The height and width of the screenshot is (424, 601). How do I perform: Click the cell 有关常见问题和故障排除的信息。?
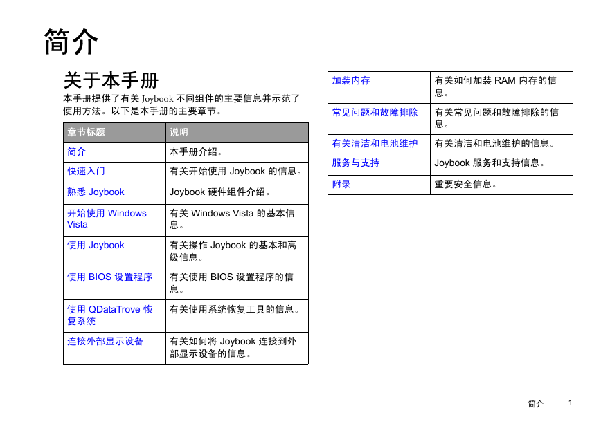(501, 119)
